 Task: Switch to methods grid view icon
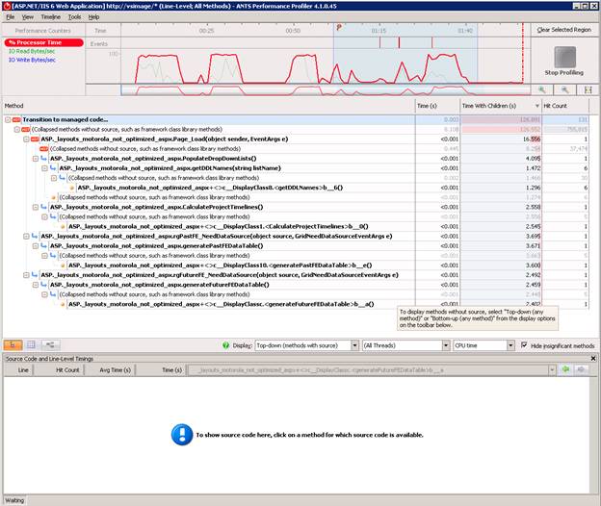click(32, 344)
